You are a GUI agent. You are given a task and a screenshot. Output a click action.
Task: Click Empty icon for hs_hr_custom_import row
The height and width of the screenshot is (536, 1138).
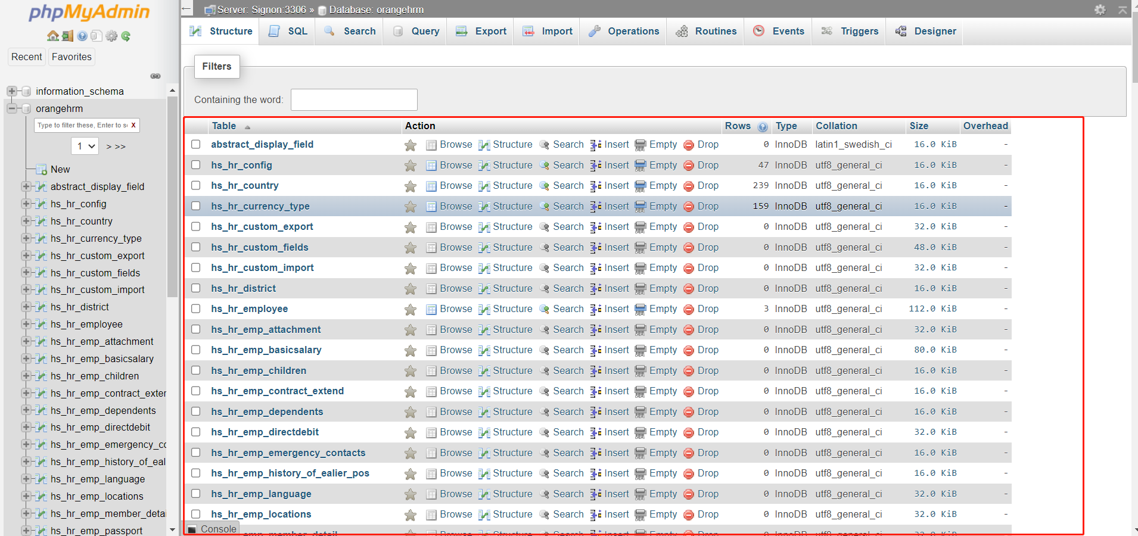(x=640, y=268)
